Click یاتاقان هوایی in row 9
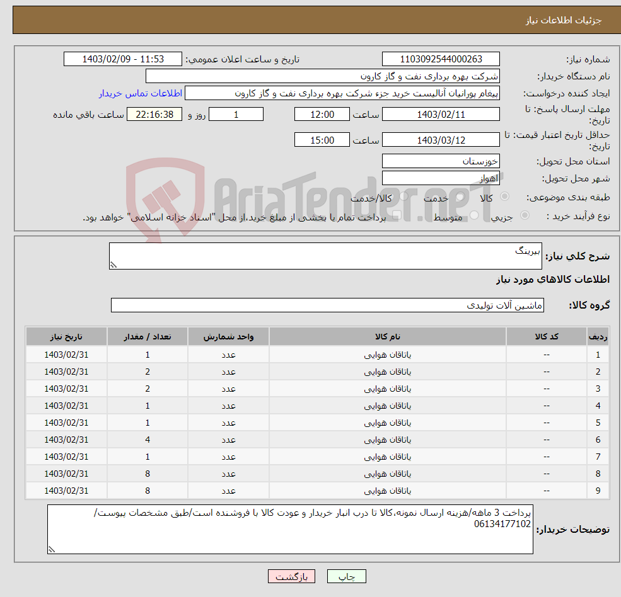The image size is (621, 597). [x=387, y=491]
